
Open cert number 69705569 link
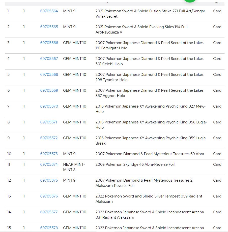click(49, 90)
